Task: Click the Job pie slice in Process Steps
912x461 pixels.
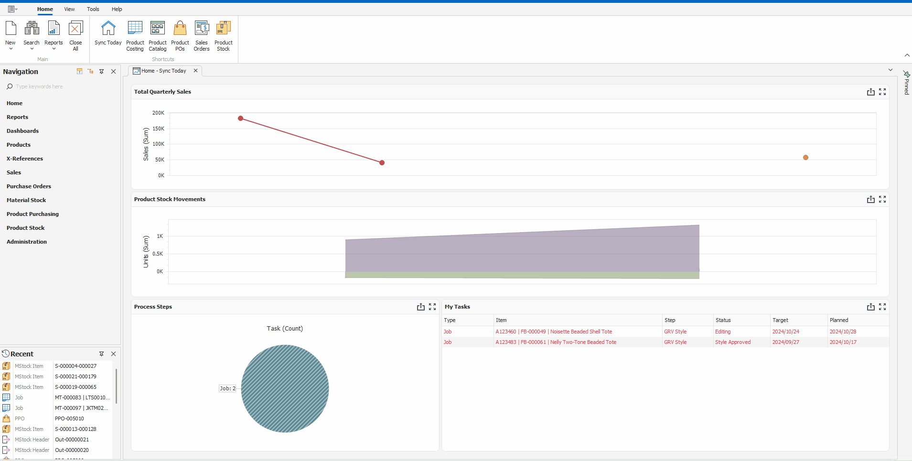Action: click(285, 388)
